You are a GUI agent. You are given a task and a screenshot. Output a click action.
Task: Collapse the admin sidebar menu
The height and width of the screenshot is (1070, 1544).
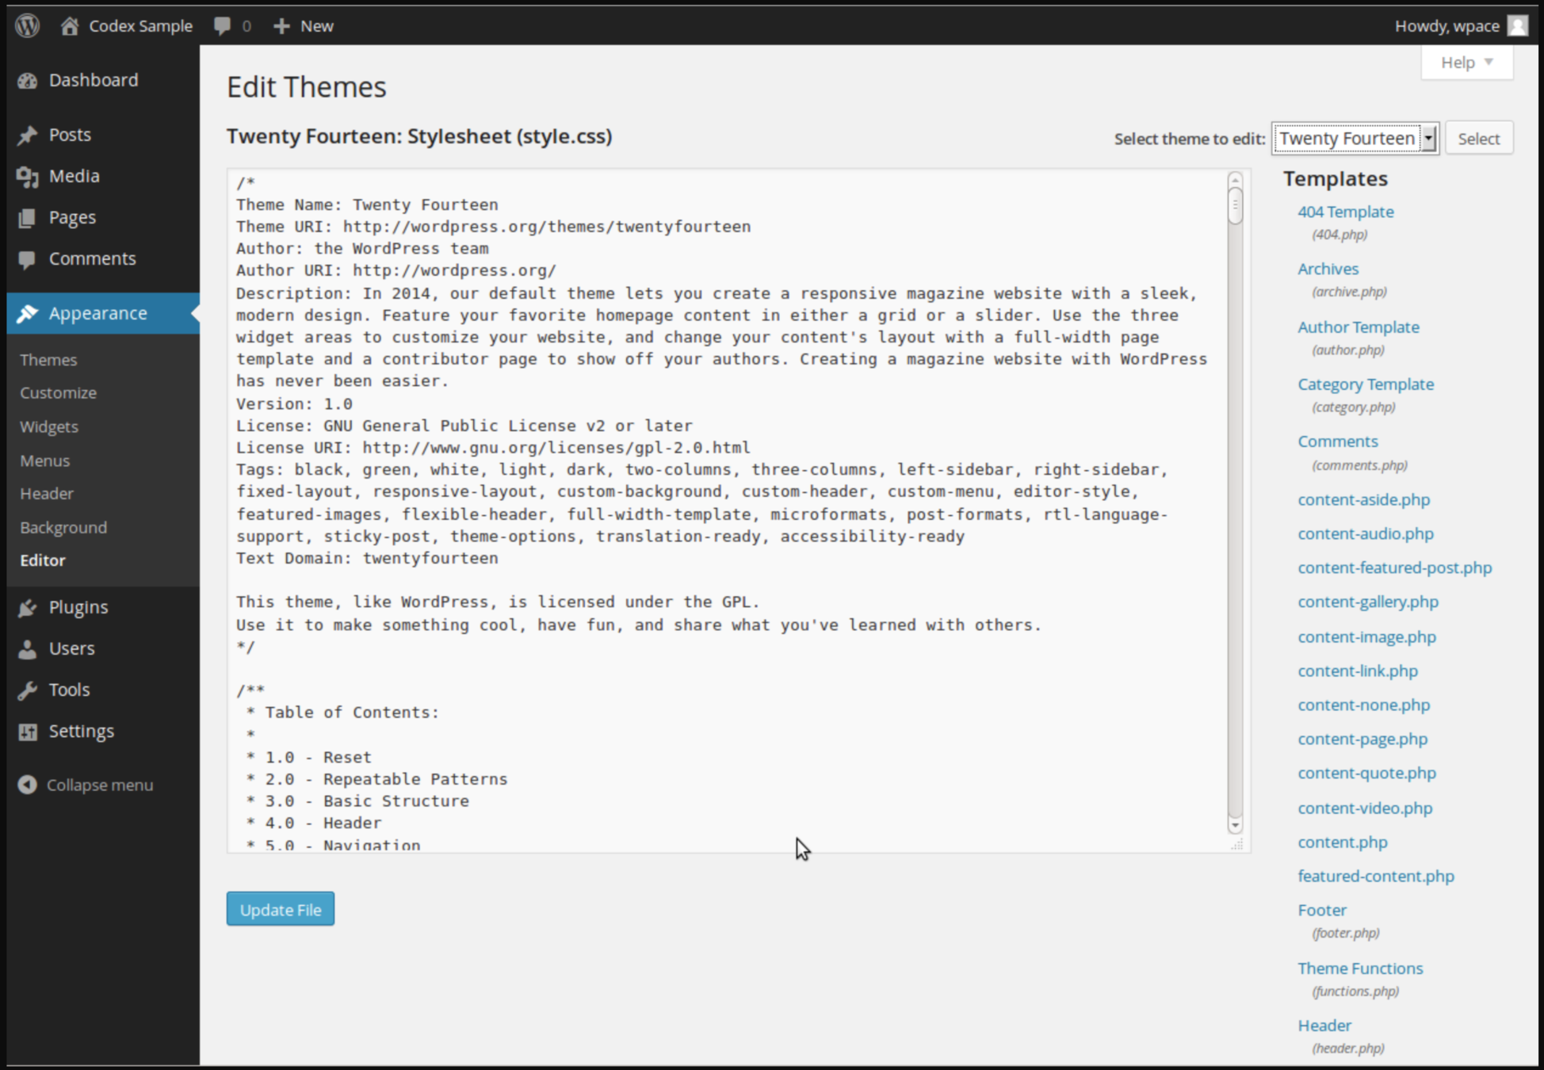86,785
